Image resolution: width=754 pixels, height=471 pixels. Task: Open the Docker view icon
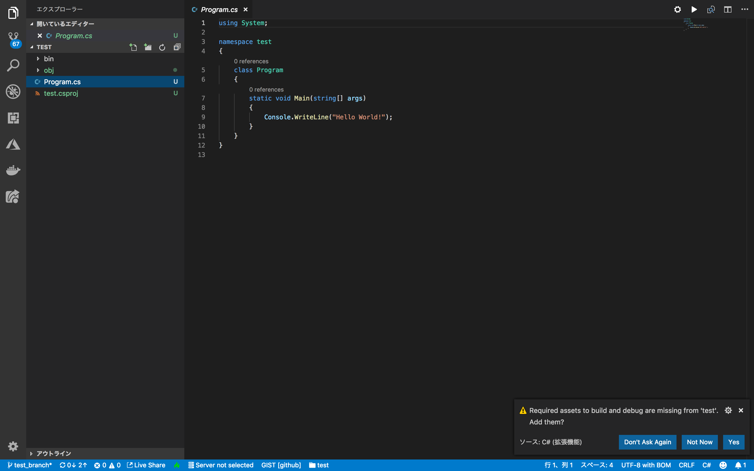tap(13, 170)
